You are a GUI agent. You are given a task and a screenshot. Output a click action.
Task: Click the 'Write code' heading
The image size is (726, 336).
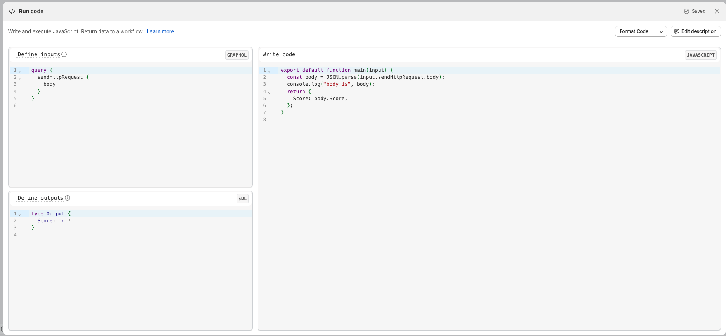(x=279, y=54)
